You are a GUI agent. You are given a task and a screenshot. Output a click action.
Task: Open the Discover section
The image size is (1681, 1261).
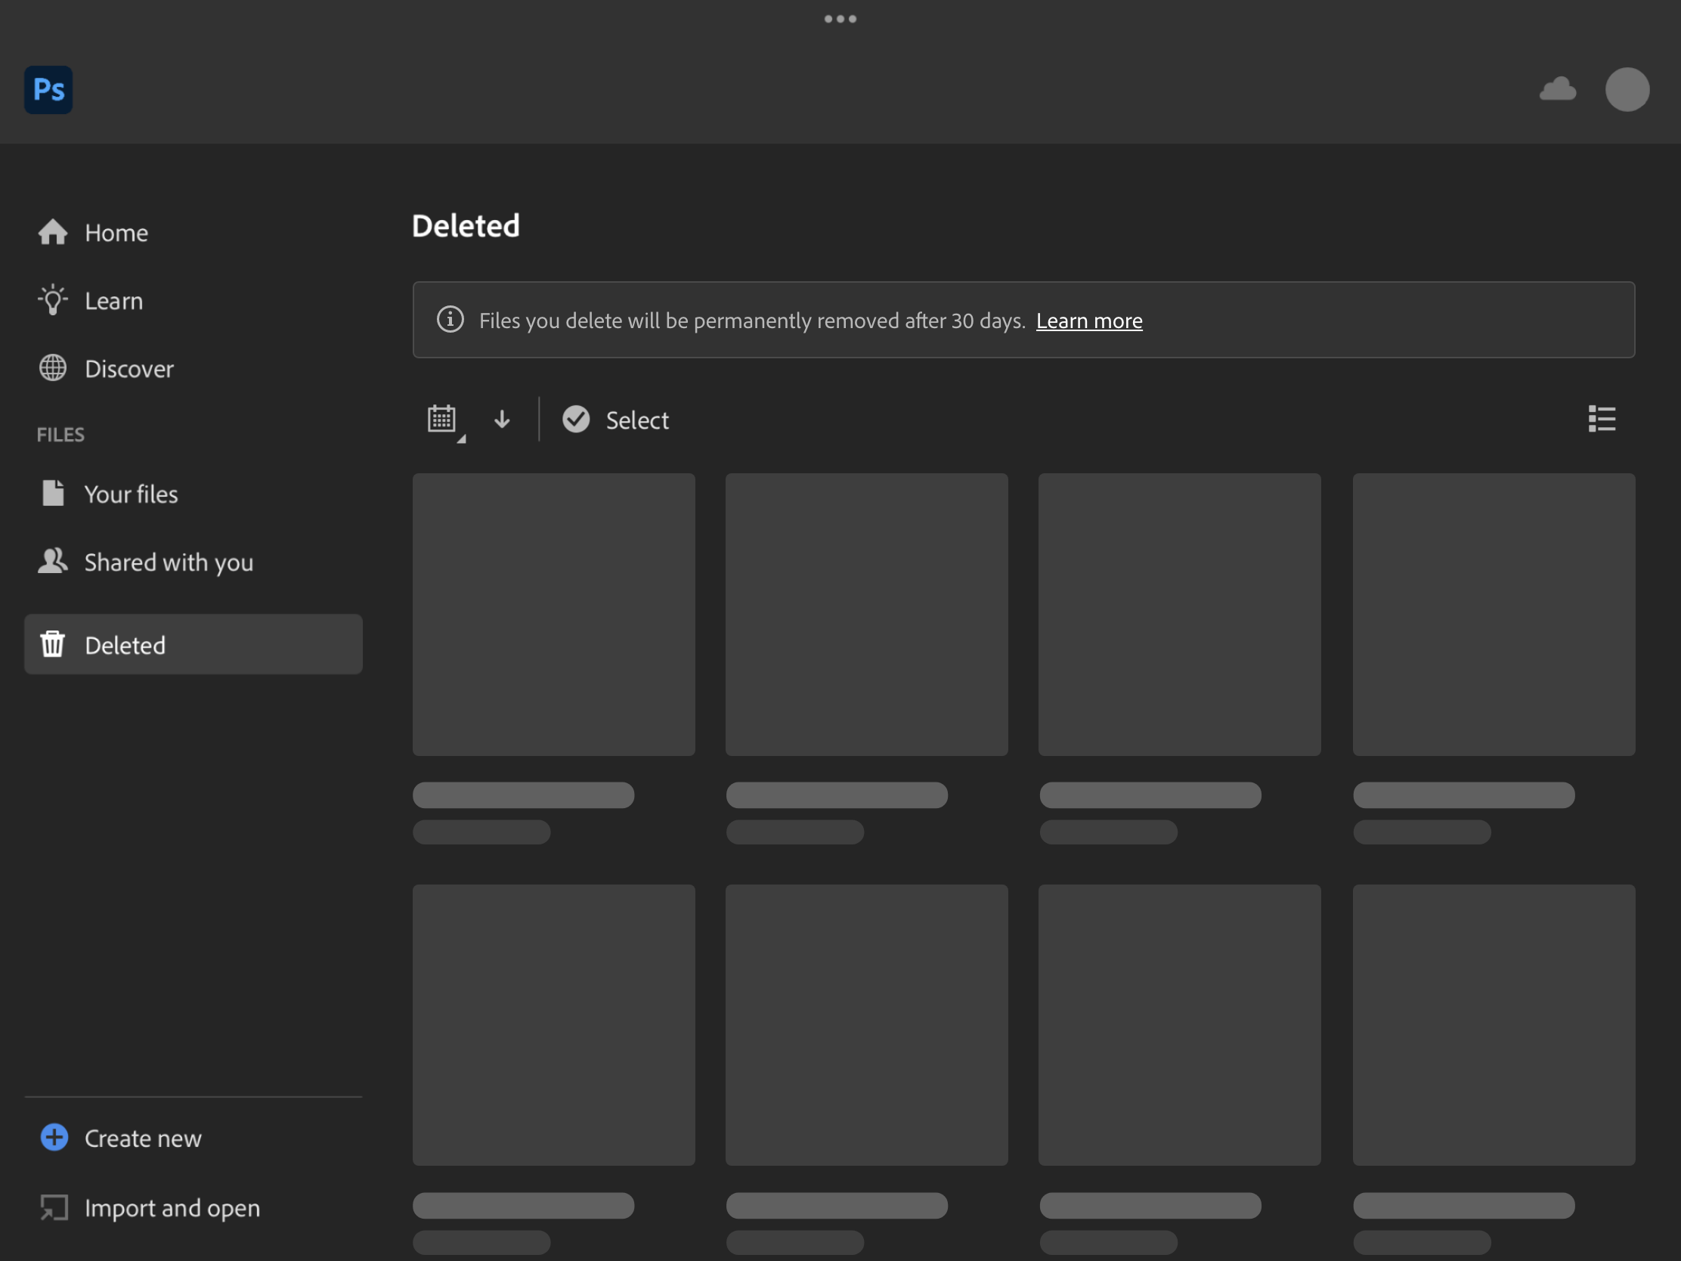[x=128, y=369]
